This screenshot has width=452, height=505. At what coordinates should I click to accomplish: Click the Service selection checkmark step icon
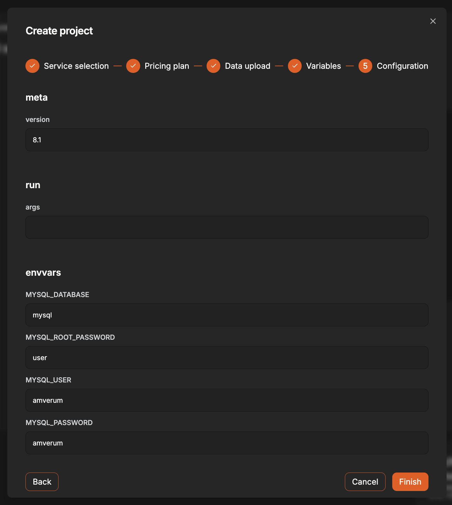tap(32, 66)
